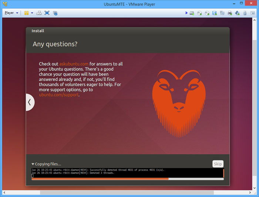
Task: Collapse the Copying files details triangle
Action: click(x=33, y=164)
